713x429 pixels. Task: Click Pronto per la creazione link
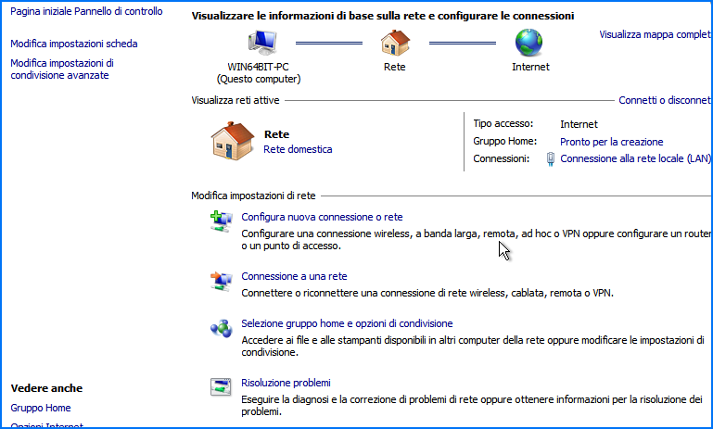click(x=612, y=142)
